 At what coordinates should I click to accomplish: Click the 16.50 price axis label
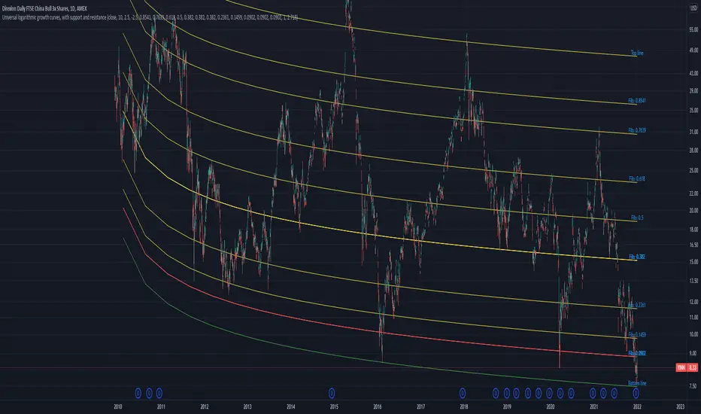coord(693,245)
